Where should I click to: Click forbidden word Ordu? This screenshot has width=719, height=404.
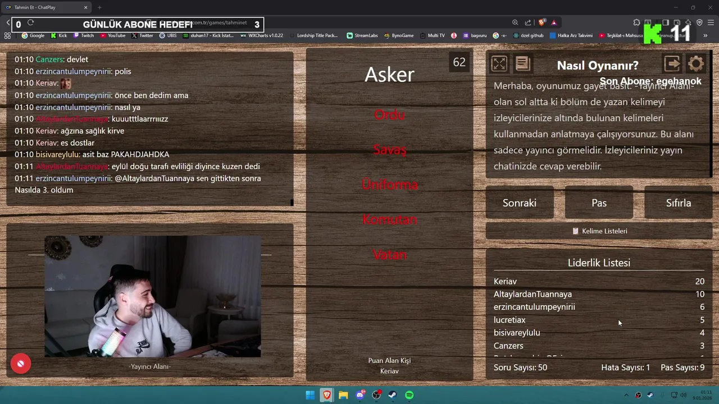tap(389, 114)
